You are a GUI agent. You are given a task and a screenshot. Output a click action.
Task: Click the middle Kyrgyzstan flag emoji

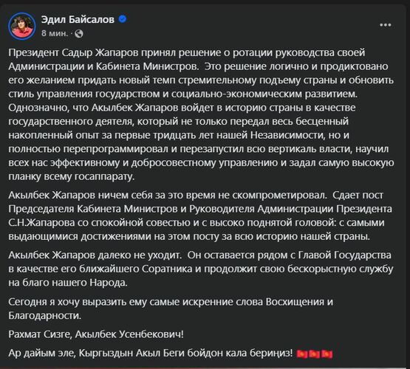tap(314, 354)
